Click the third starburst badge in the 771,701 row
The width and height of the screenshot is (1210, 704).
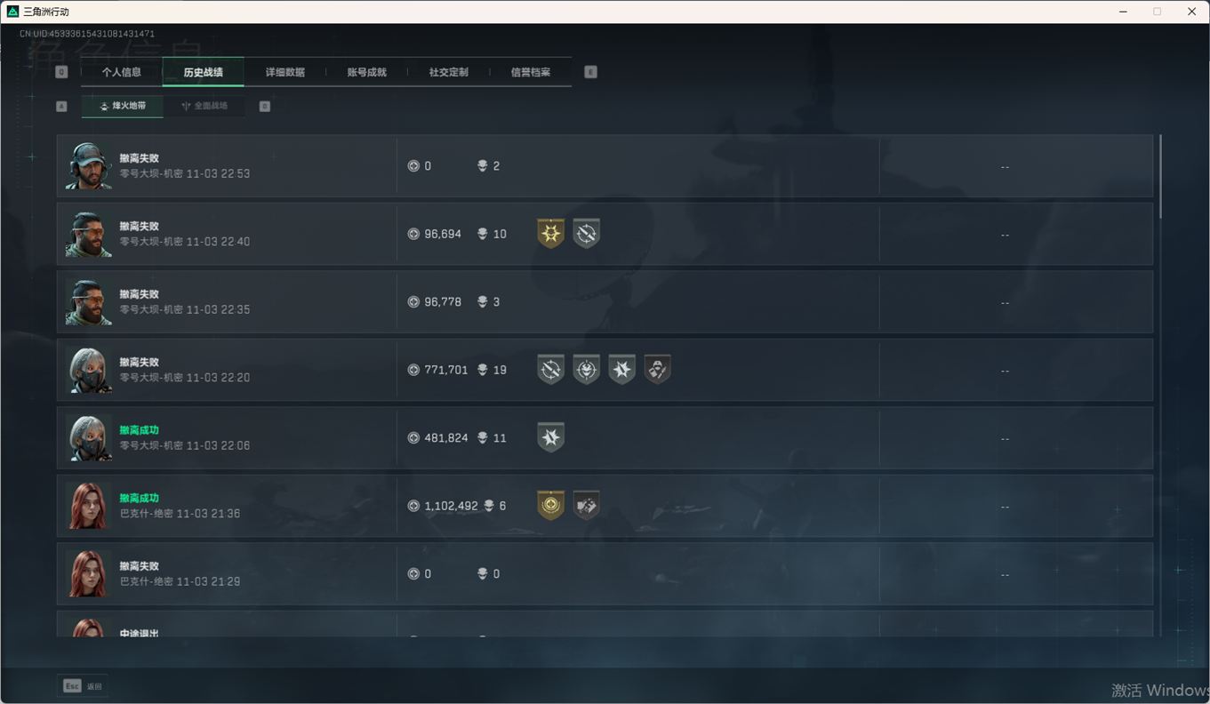pos(621,370)
